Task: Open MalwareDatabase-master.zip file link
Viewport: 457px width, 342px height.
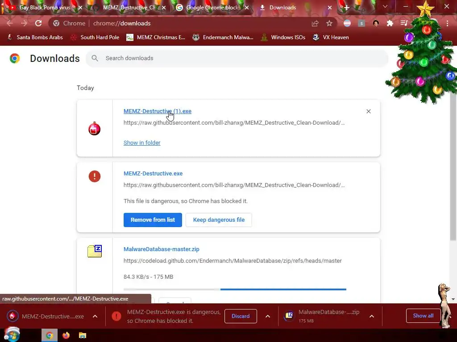Action: 162,249
